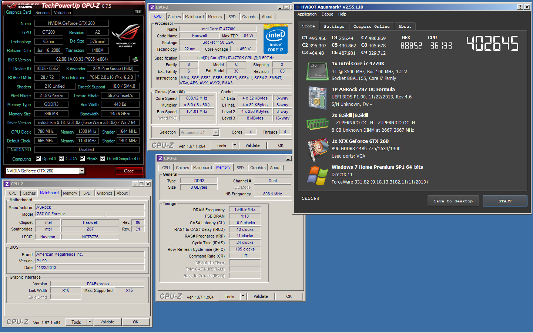Click the CPU-Z title icon of the Mainboard window

point(7,184)
